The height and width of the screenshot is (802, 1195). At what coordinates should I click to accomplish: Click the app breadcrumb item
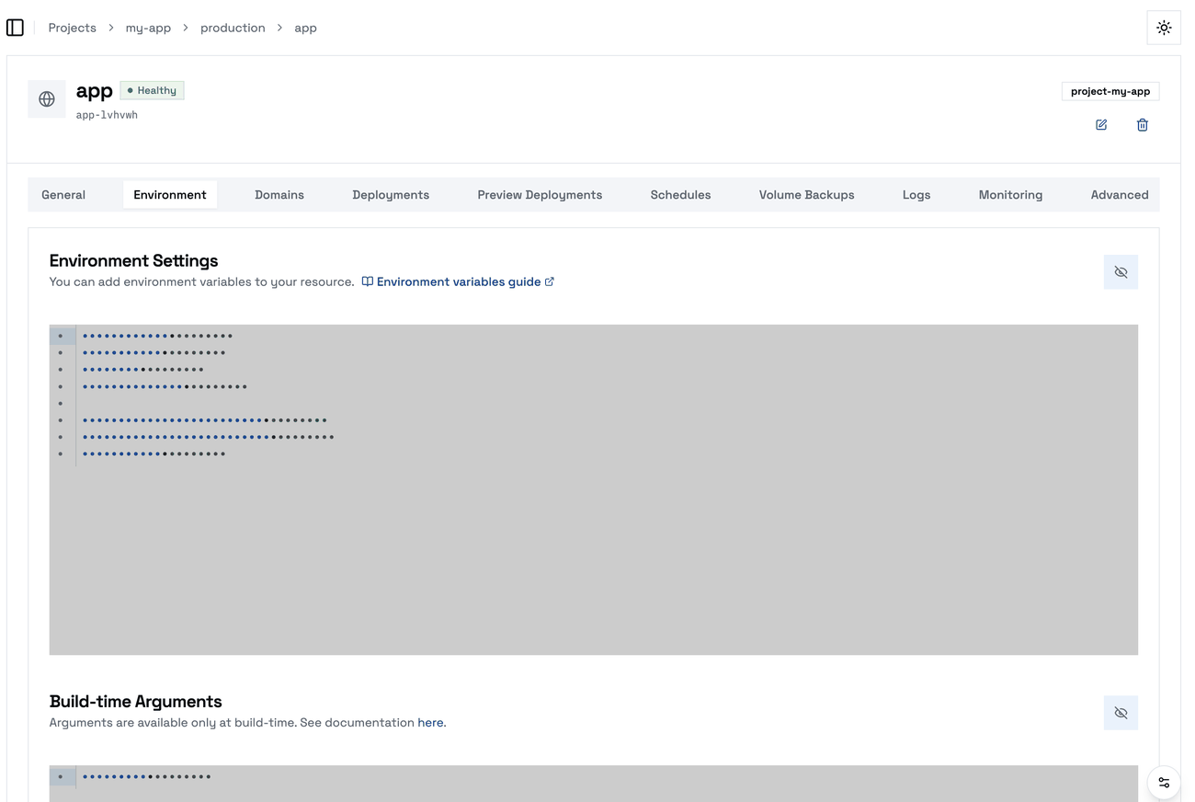tap(305, 28)
